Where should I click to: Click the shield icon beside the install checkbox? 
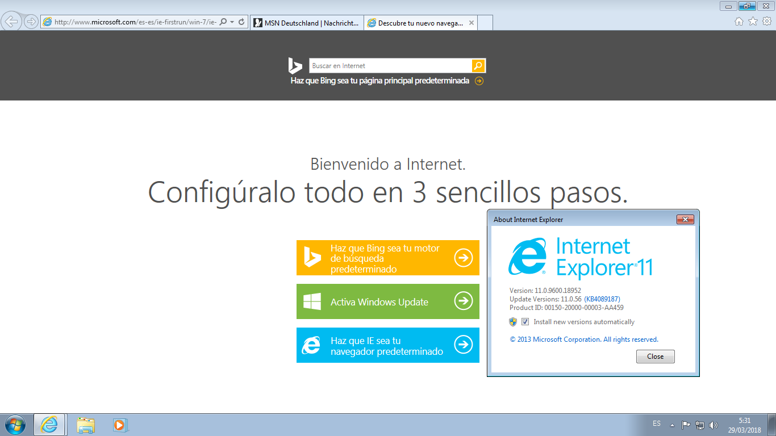coord(513,322)
